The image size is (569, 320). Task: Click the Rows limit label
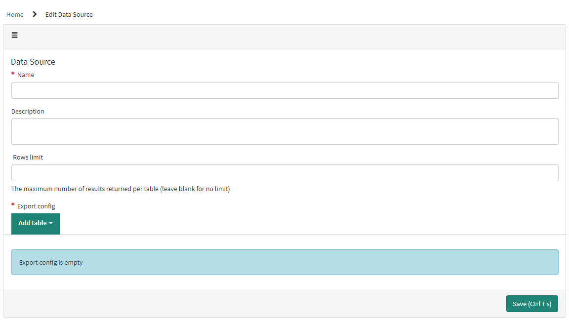(x=28, y=158)
